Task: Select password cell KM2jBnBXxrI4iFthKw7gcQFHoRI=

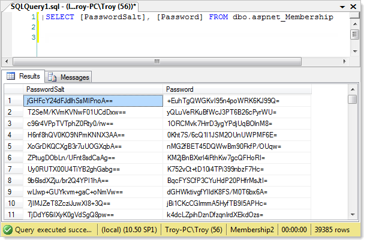Action: [237, 158]
